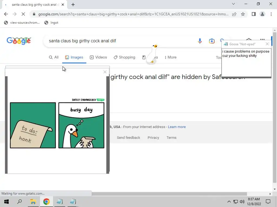Click the Chrome taskbar icon

click(46, 202)
